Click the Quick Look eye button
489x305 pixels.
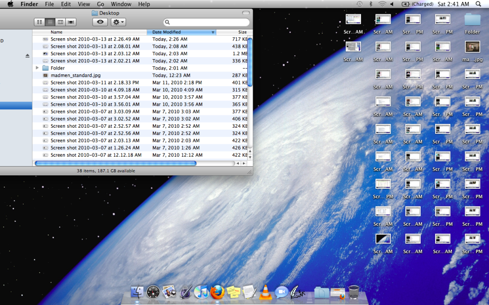point(100,22)
